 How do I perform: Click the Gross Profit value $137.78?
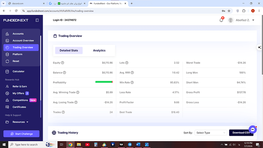point(241,92)
